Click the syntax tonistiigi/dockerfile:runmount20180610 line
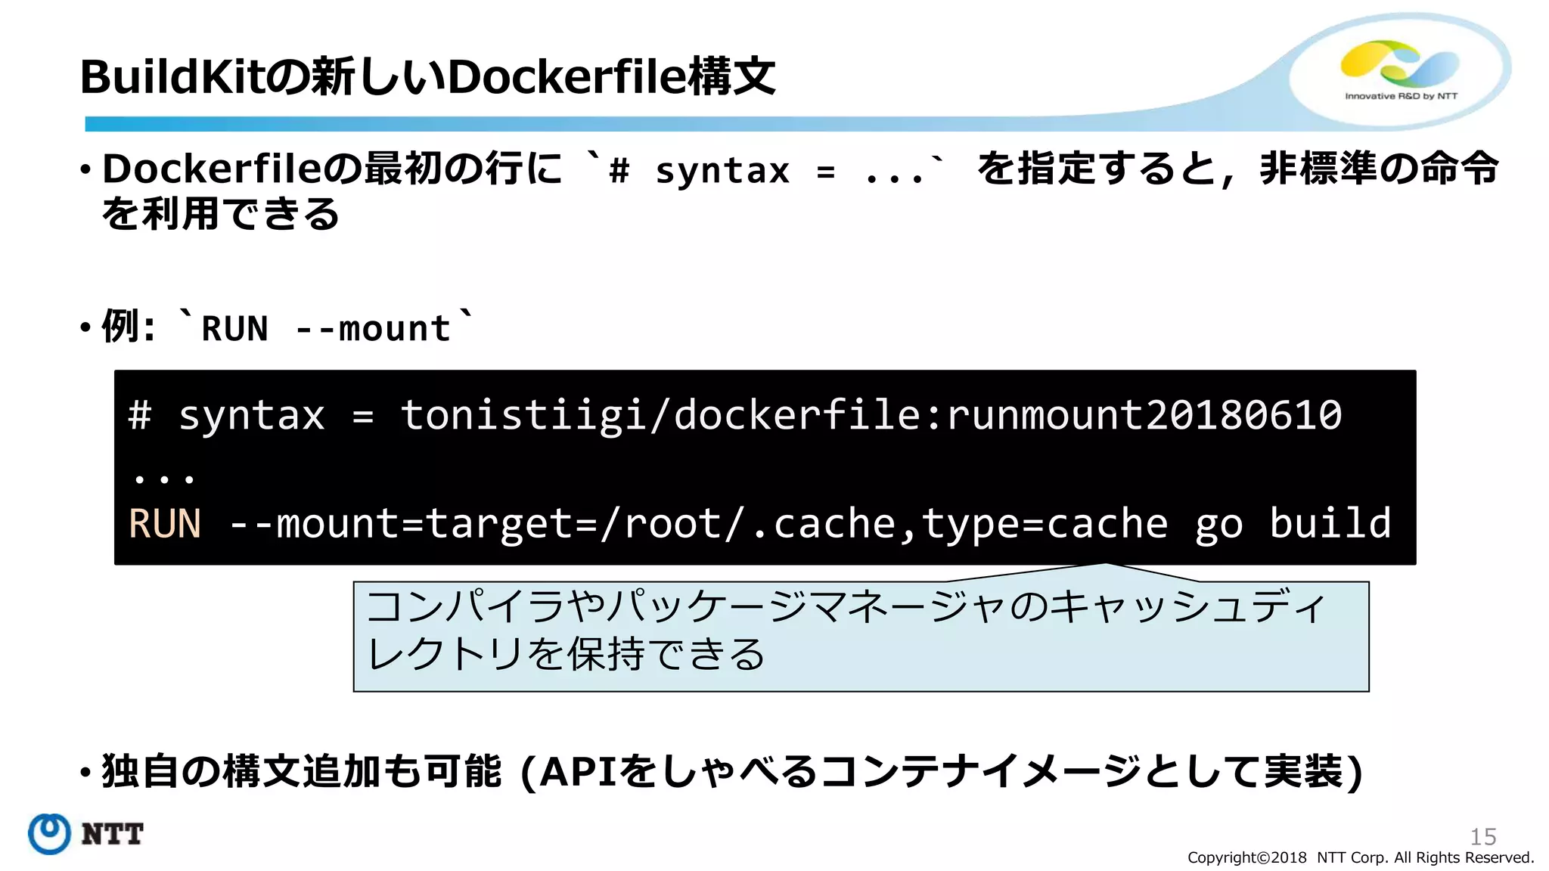The height and width of the screenshot is (871, 1549). [x=734, y=415]
